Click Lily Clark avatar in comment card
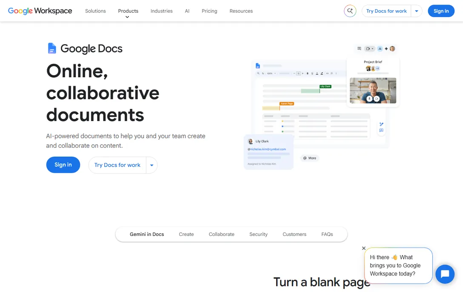The image size is (468, 292). [x=251, y=141]
